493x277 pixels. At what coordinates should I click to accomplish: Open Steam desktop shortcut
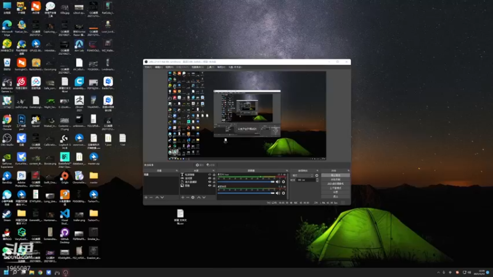[7, 214]
